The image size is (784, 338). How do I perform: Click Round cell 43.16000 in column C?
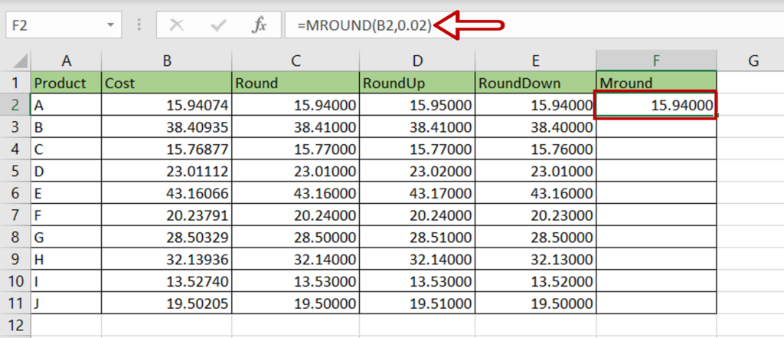[296, 193]
